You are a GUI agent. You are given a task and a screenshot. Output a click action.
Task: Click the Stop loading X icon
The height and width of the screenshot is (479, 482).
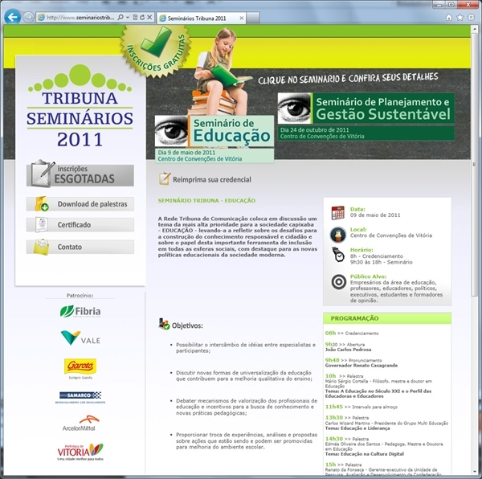pyautogui.click(x=149, y=18)
